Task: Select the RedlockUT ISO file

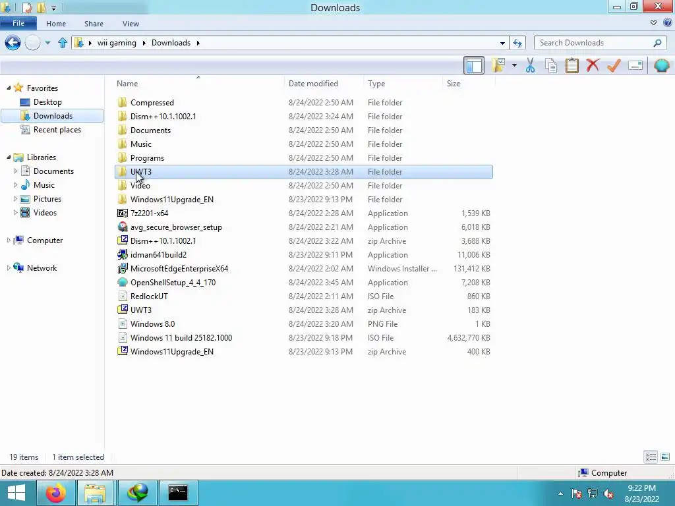Action: click(304, 296)
